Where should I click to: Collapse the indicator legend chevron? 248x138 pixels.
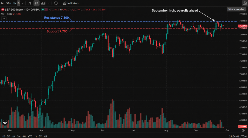click(4, 18)
